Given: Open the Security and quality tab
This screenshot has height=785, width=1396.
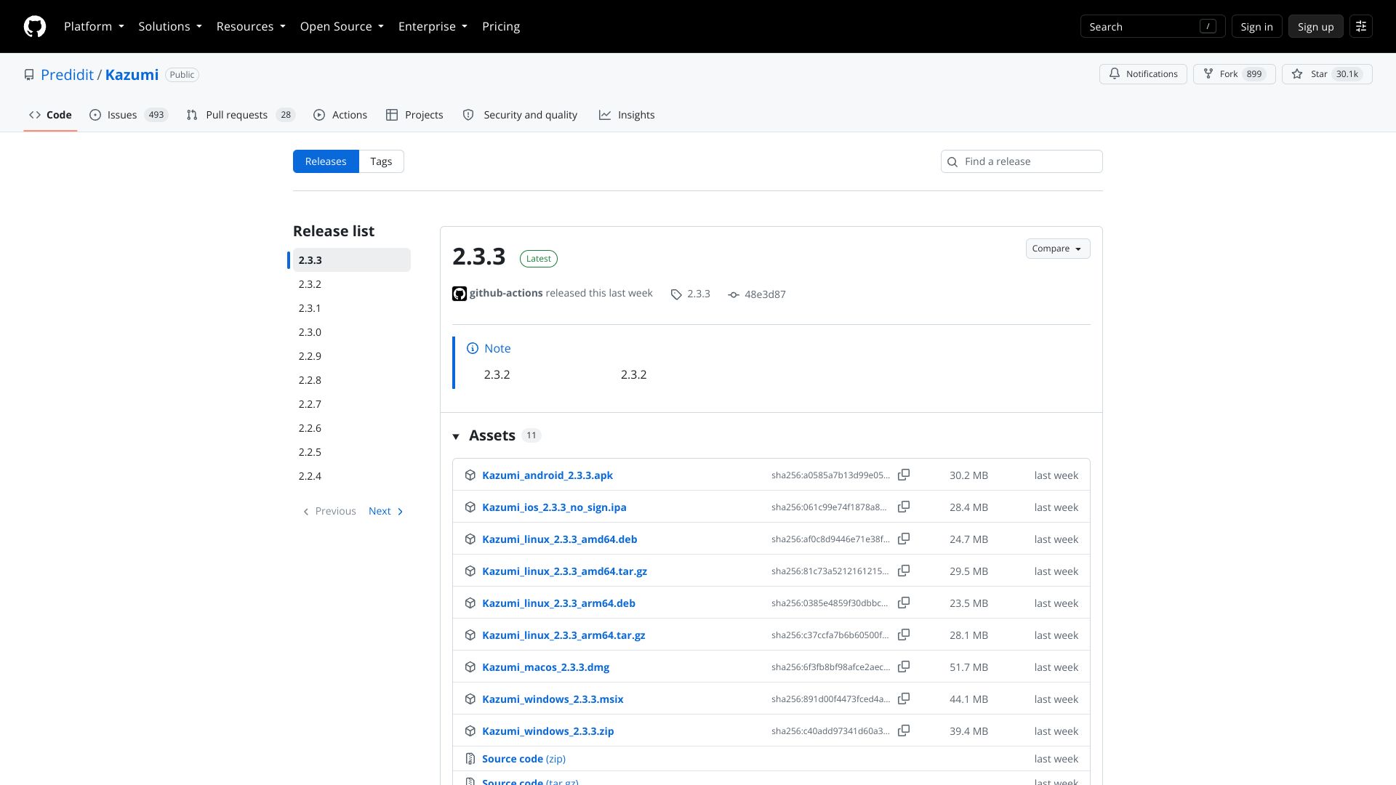Looking at the screenshot, I should click(x=520, y=115).
